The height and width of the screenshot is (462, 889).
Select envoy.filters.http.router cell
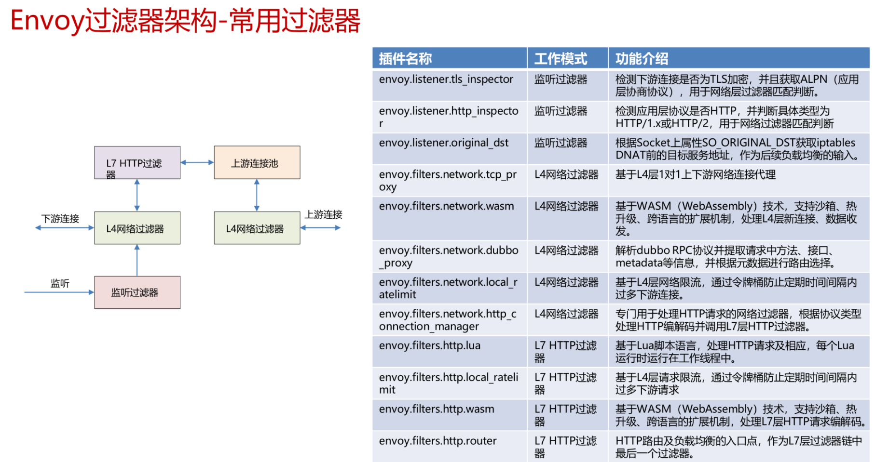pos(450,447)
